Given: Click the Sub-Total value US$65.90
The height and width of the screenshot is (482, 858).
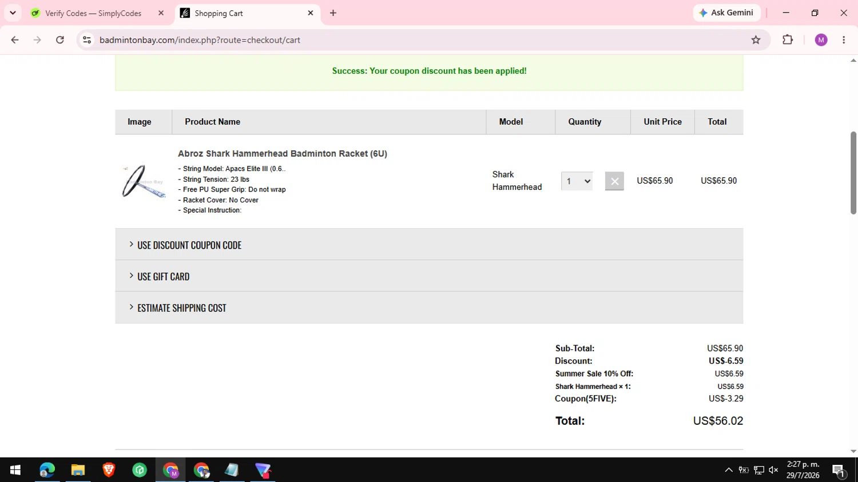Looking at the screenshot, I should (725, 348).
